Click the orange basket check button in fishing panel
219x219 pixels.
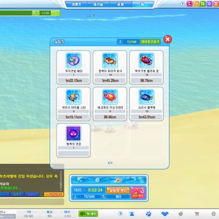[x=118, y=190]
